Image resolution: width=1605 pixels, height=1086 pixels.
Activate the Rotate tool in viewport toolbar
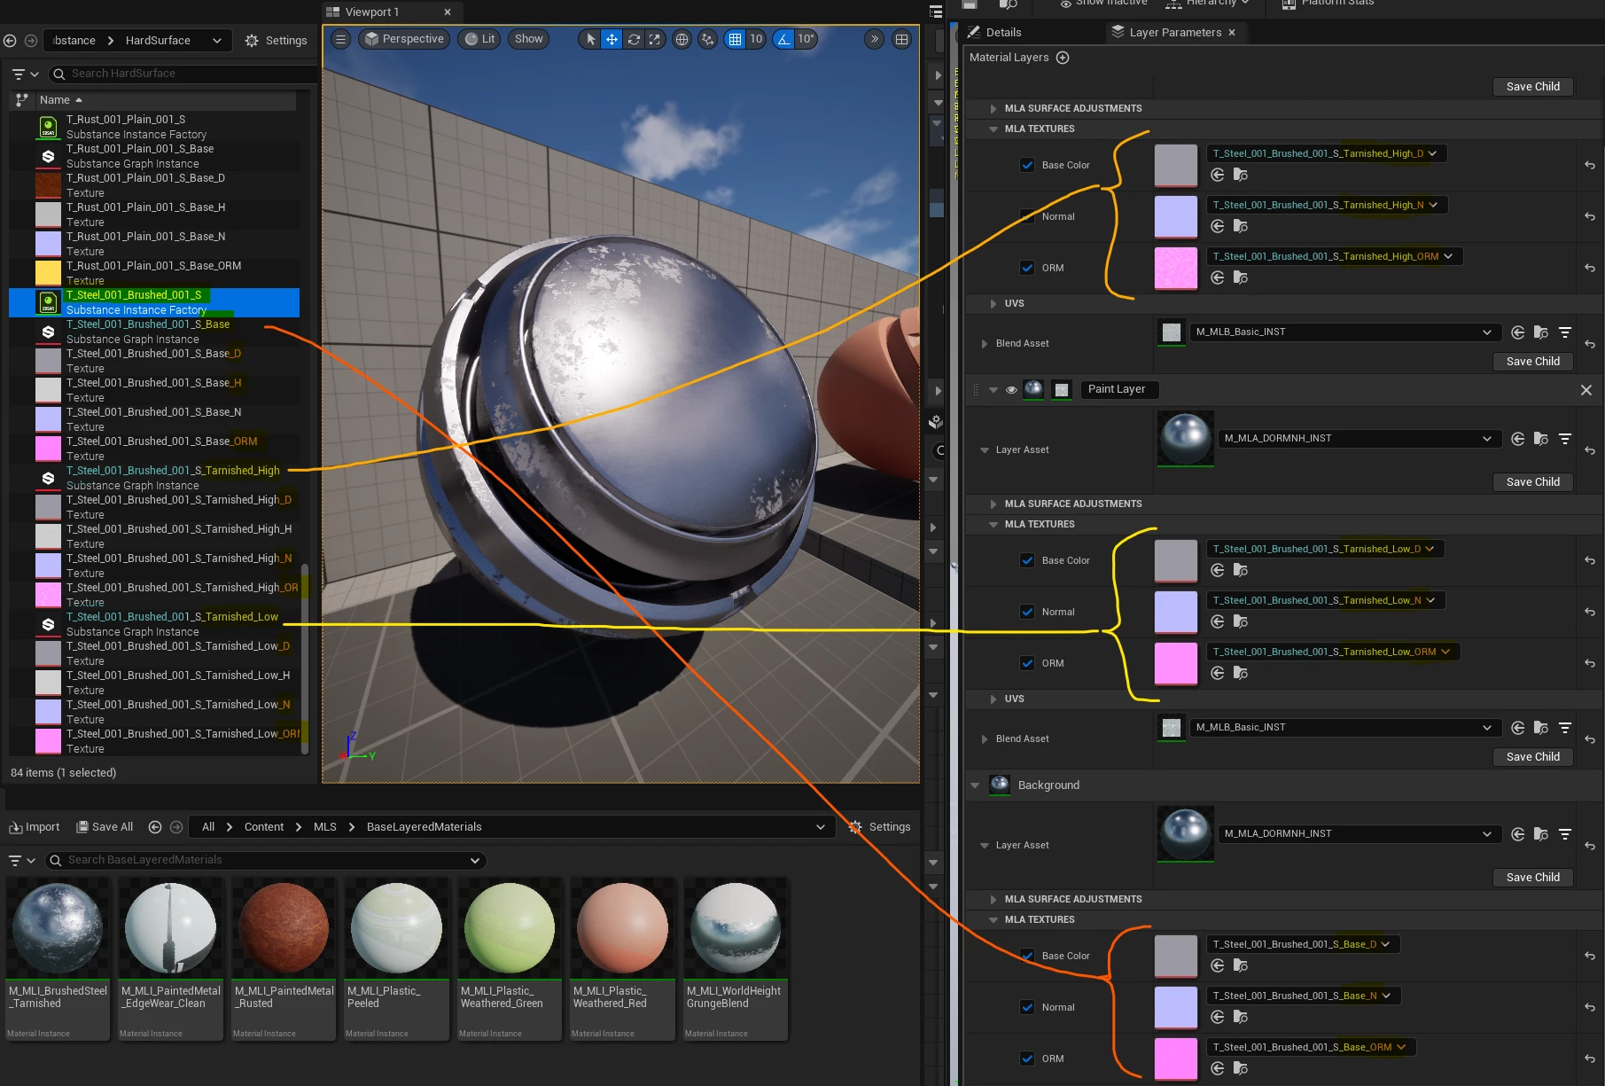(x=634, y=39)
